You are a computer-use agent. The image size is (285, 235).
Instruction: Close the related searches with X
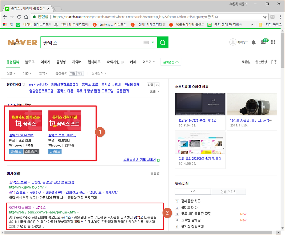(x=157, y=85)
